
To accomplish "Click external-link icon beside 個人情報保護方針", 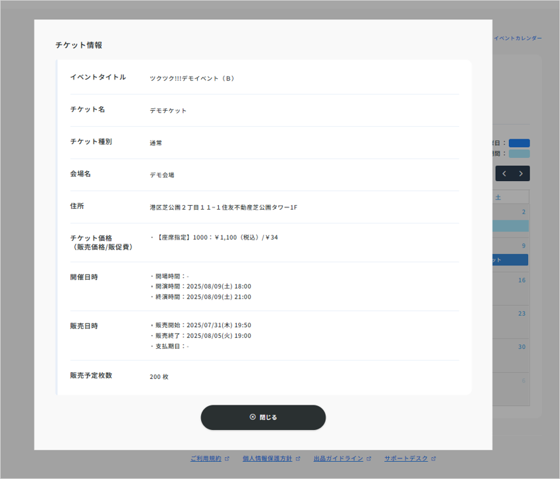I will [298, 458].
